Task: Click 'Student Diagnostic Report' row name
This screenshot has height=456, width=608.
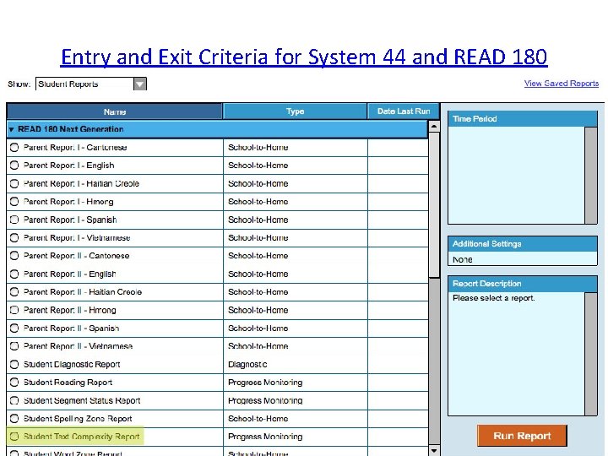Action: pos(72,364)
